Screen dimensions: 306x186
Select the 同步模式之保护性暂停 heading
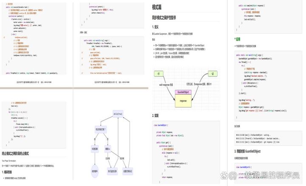[164, 17]
